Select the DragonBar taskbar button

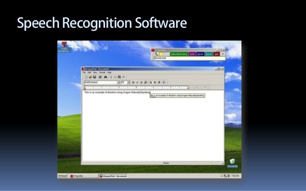[x=83, y=176]
